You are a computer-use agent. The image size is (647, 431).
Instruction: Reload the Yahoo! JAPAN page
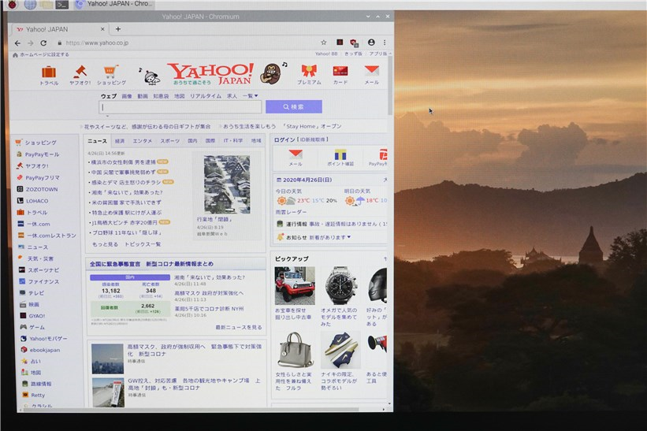[43, 43]
